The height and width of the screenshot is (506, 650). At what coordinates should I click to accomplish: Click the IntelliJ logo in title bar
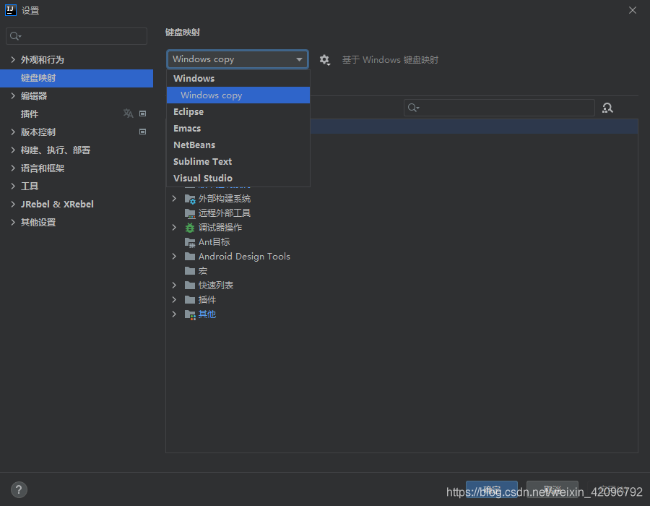point(10,10)
